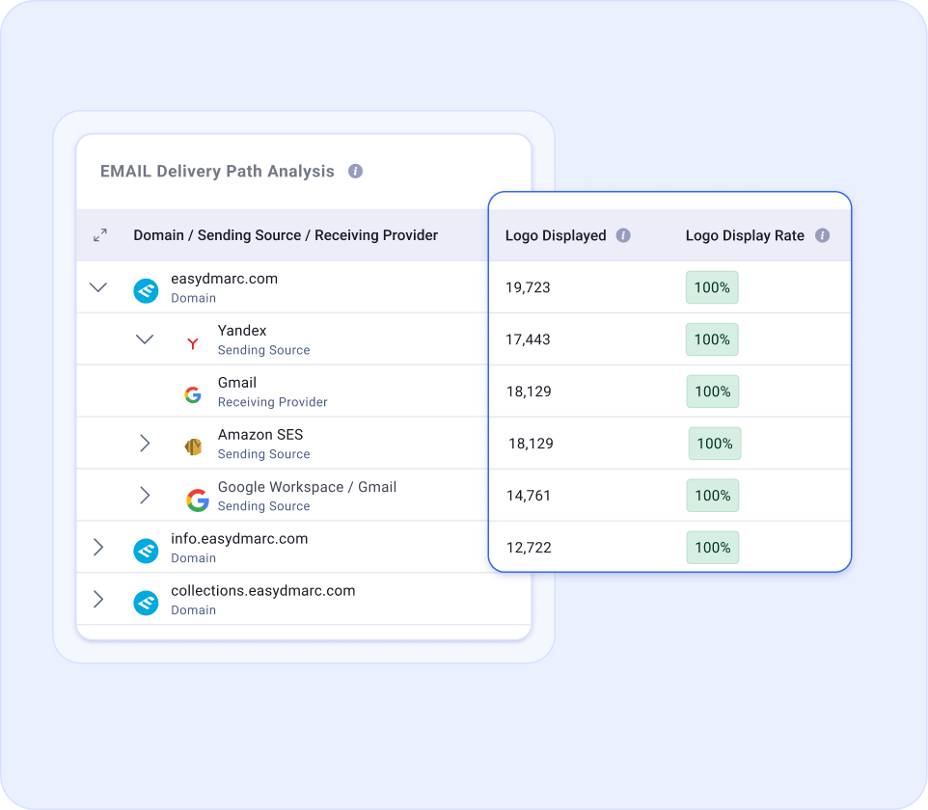
Task: Click the easydmarc.com domain name
Action: pyautogui.click(x=224, y=279)
